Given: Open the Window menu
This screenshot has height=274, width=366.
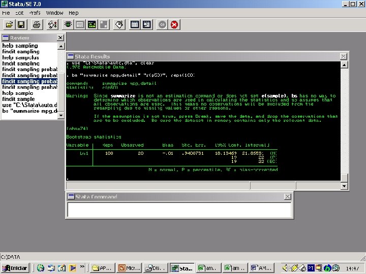Looking at the screenshot, I should point(54,13).
